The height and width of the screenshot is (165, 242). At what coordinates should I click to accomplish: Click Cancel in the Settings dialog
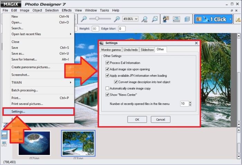pyautogui.click(x=160, y=119)
